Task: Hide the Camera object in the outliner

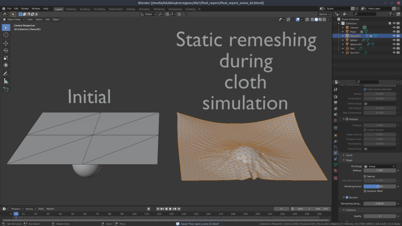Action: point(394,27)
